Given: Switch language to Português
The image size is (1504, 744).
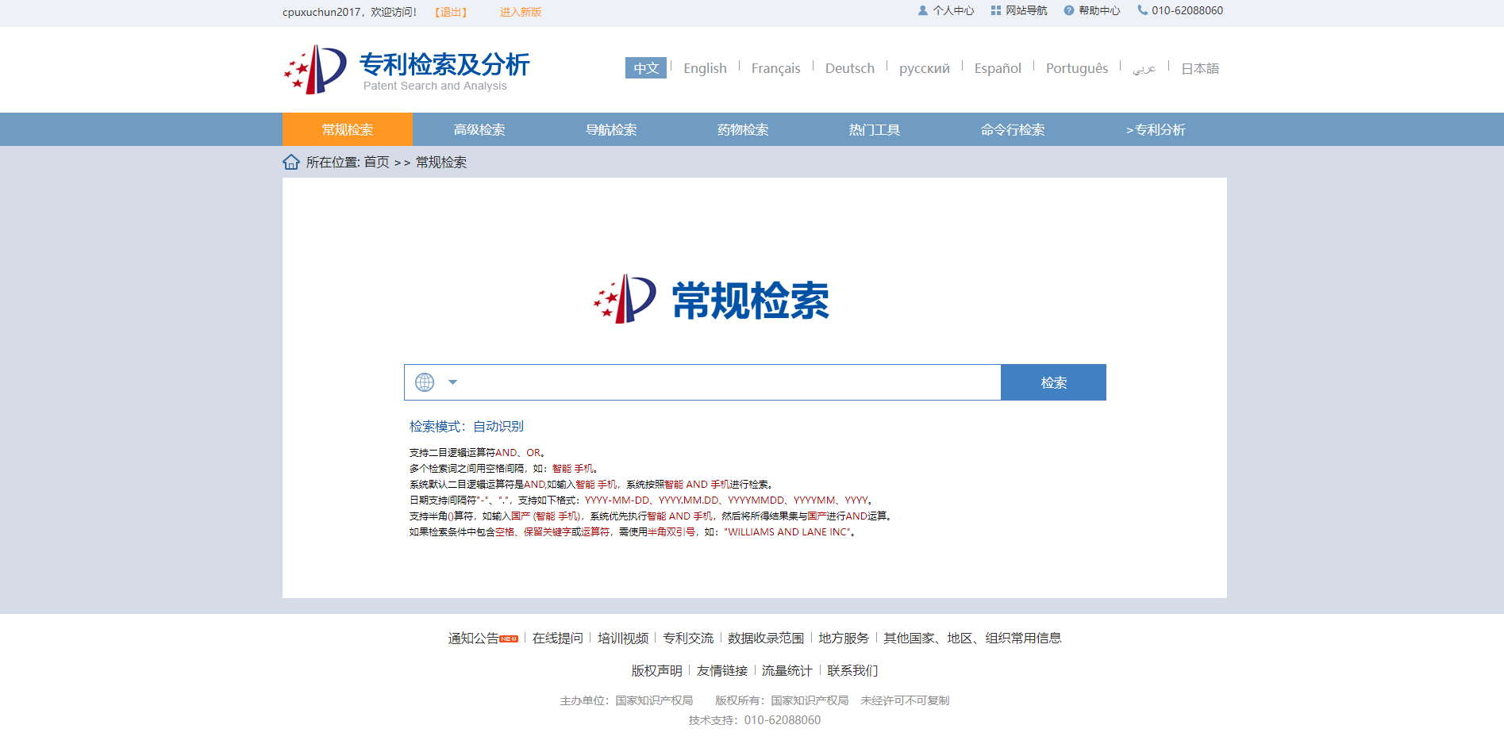Looking at the screenshot, I should 1077,68.
